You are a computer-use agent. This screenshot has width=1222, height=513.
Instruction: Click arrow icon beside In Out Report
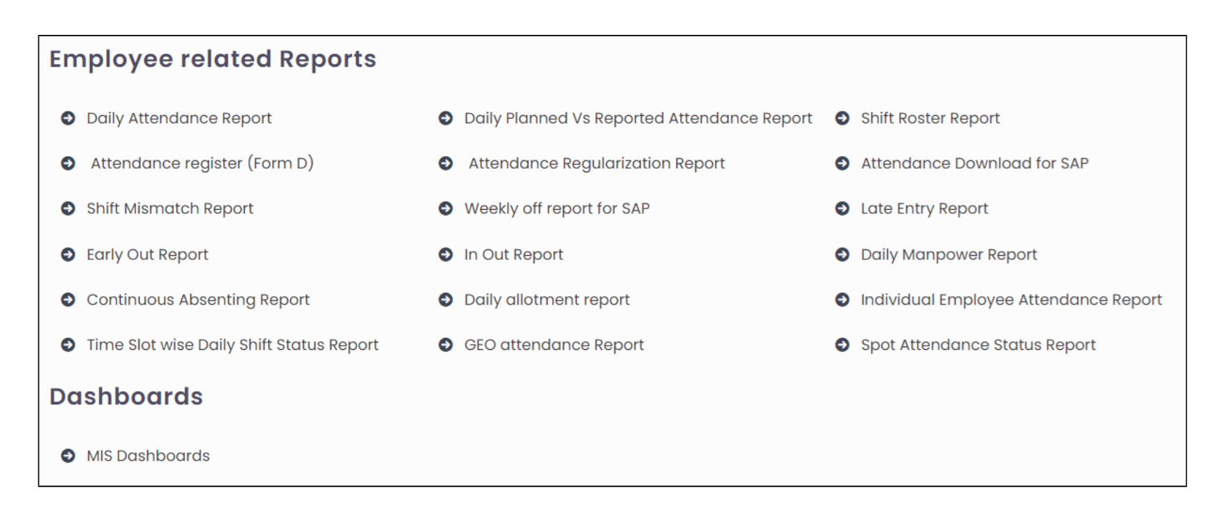click(446, 254)
